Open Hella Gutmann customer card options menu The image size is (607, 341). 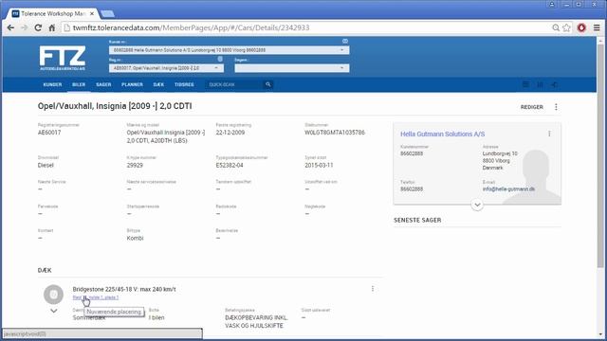[x=549, y=134]
